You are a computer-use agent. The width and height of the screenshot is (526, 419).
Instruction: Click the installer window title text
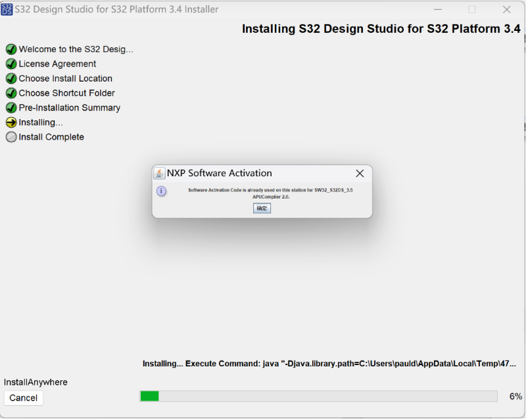[x=116, y=9]
